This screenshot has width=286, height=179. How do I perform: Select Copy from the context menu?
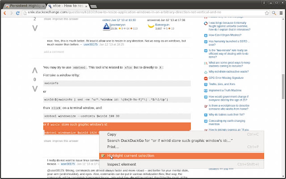(111, 134)
